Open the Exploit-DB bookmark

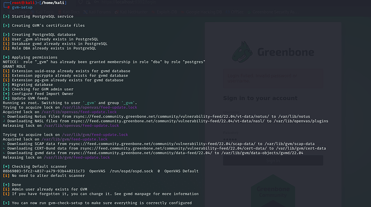click(x=164, y=12)
